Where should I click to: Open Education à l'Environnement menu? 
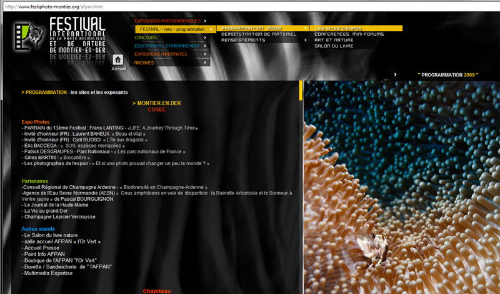tap(167, 46)
